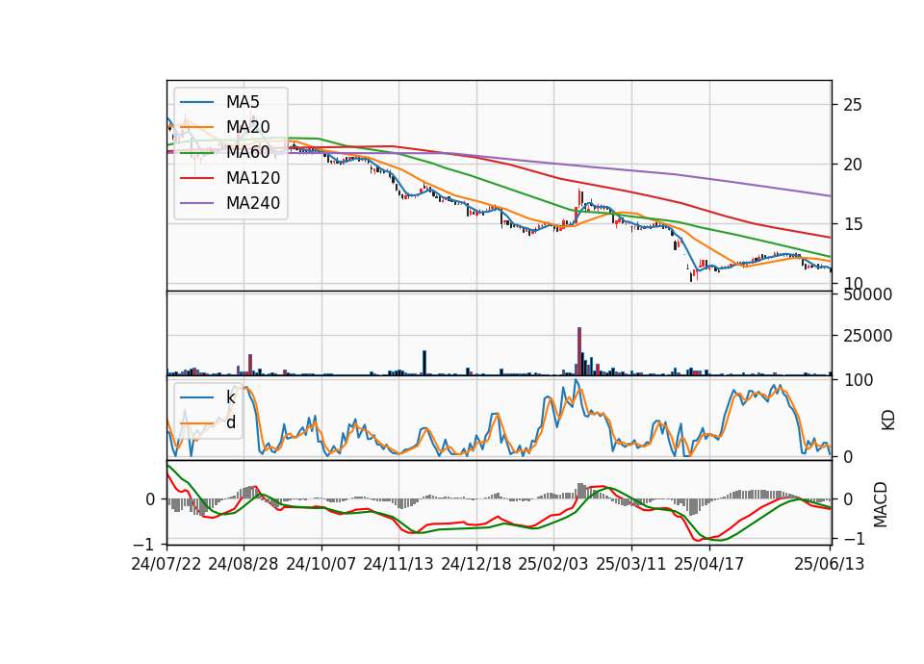
Task: Click the MA240 legend label
Action: coord(253,203)
